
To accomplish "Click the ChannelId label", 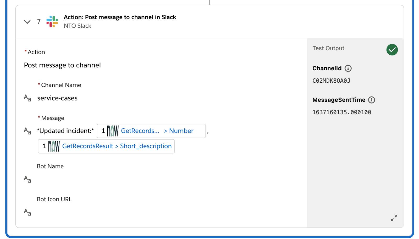I will [327, 68].
